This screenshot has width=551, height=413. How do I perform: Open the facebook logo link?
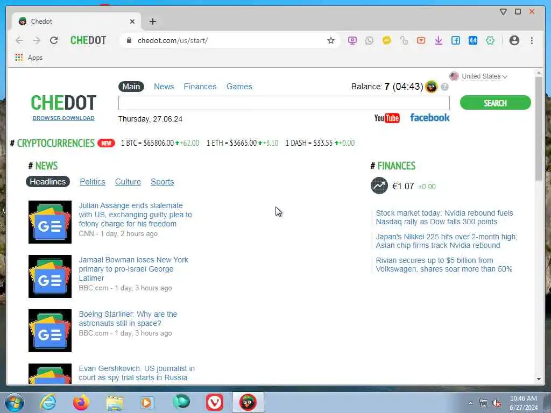coord(430,118)
